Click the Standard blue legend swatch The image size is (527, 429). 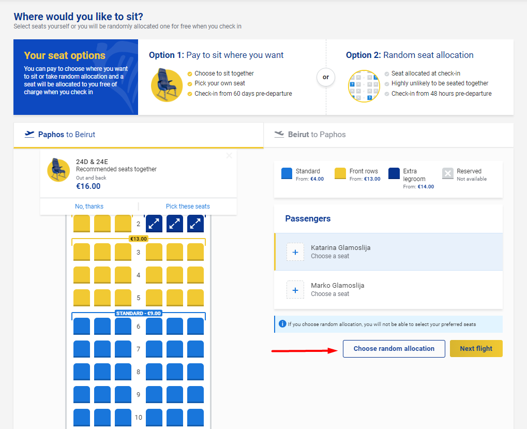[287, 173]
